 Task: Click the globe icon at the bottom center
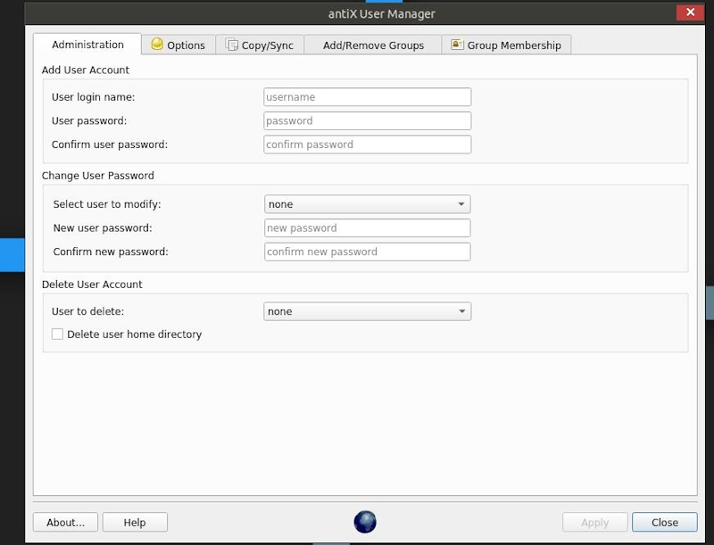pos(364,523)
